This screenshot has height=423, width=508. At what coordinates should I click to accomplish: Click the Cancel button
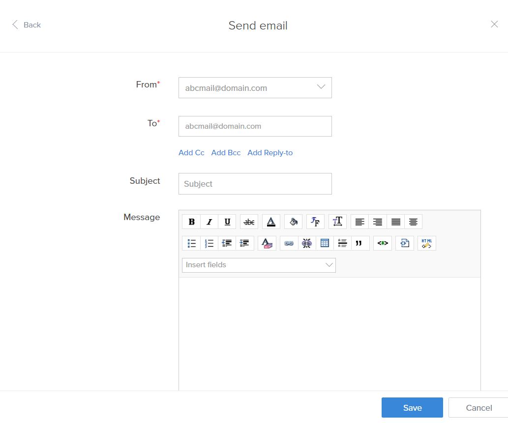(478, 407)
